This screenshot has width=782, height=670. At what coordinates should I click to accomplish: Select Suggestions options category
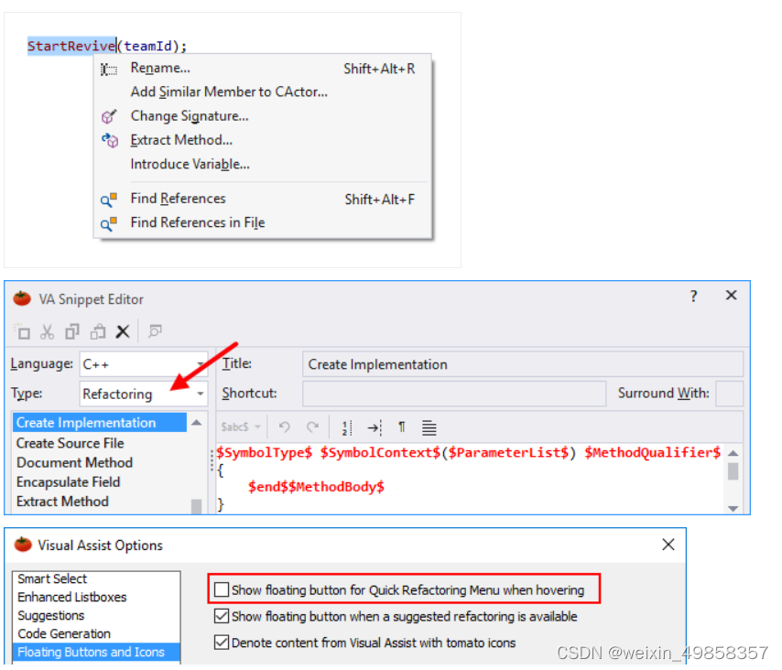96,616
